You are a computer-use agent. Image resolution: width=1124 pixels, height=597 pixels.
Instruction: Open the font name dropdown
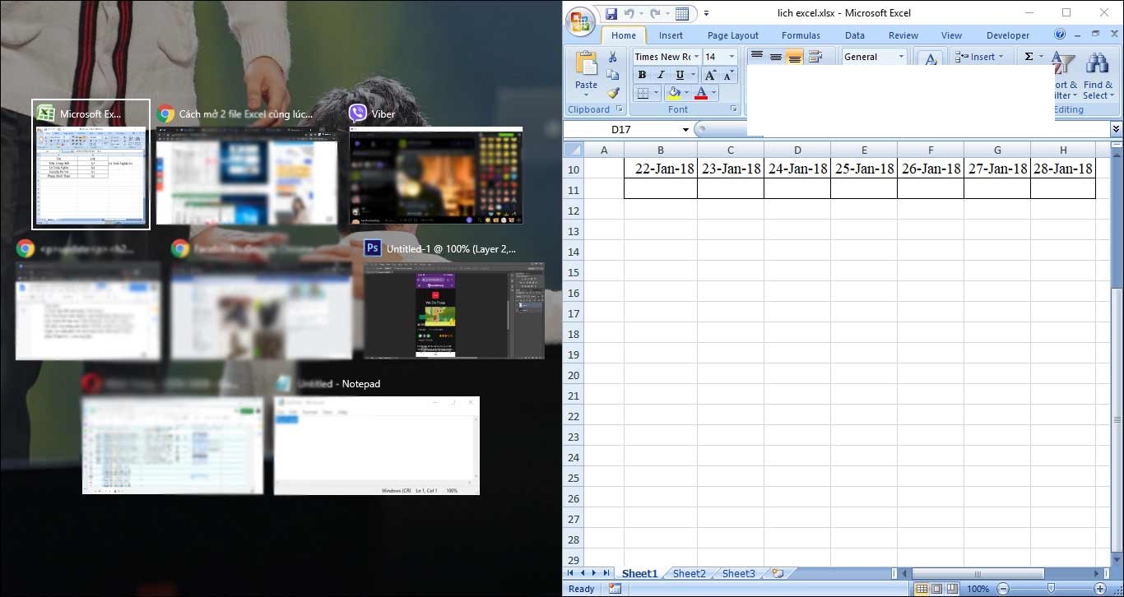[x=696, y=57]
